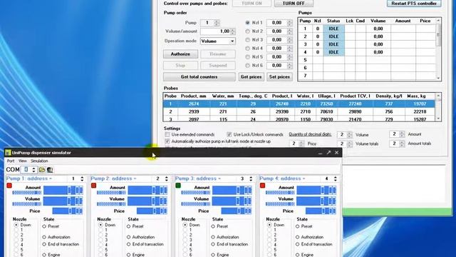Select probe 1 row in Probes table
Image resolution: width=456 pixels, height=257 pixels.
299,104
